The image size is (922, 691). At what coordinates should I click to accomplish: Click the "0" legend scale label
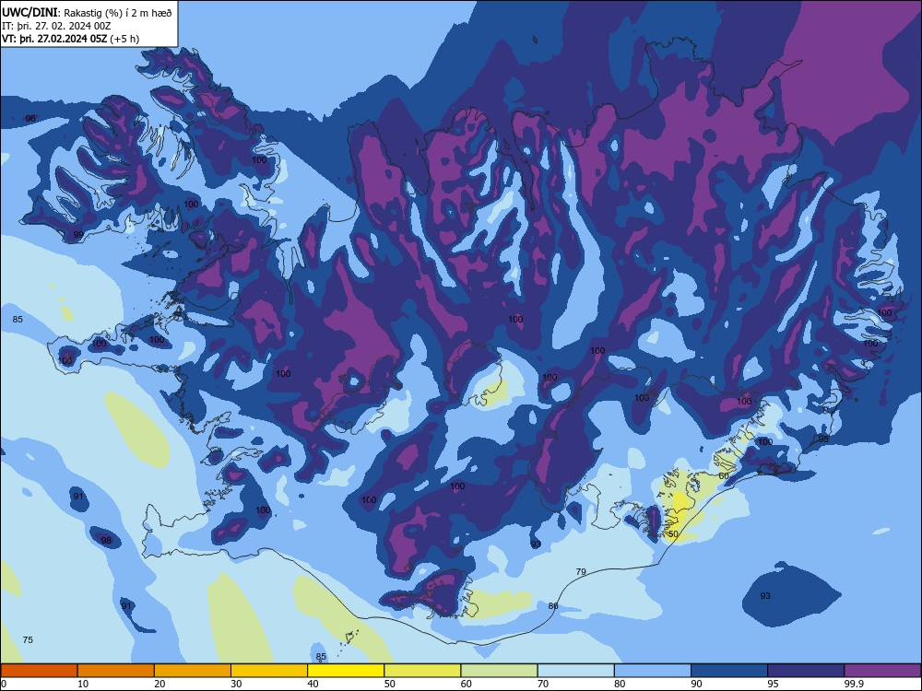pyautogui.click(x=4, y=684)
